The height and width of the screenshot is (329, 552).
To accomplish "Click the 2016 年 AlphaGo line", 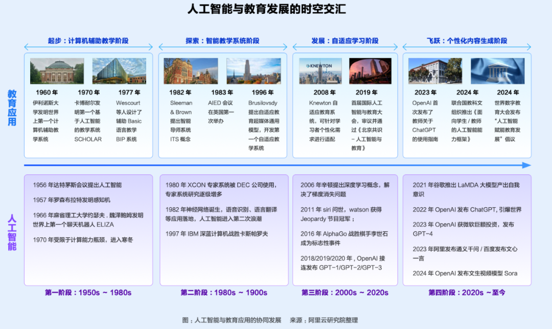I will [x=344, y=238].
